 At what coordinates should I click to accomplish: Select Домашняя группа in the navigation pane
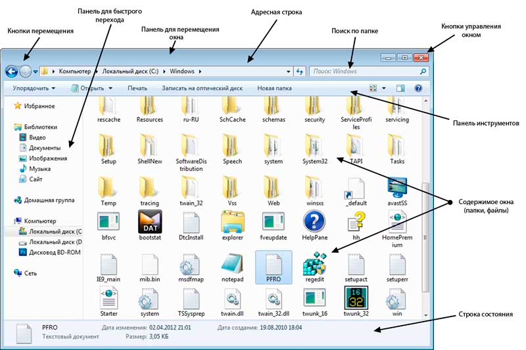point(44,200)
